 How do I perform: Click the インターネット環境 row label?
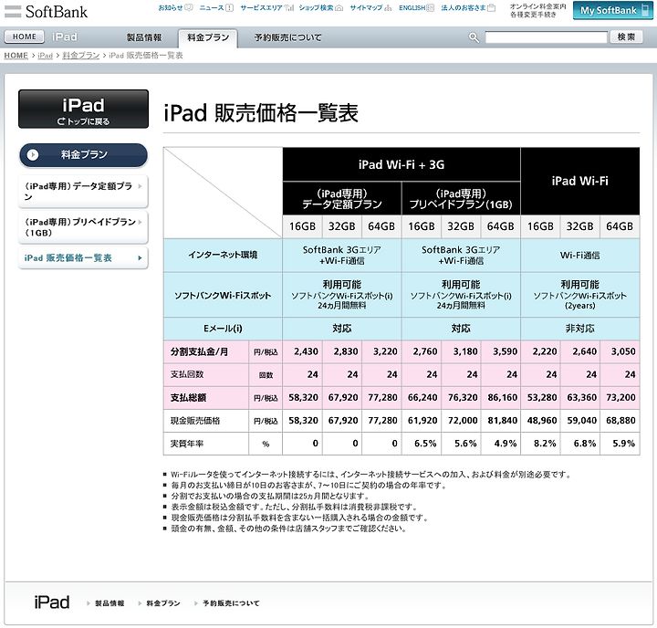point(223,255)
